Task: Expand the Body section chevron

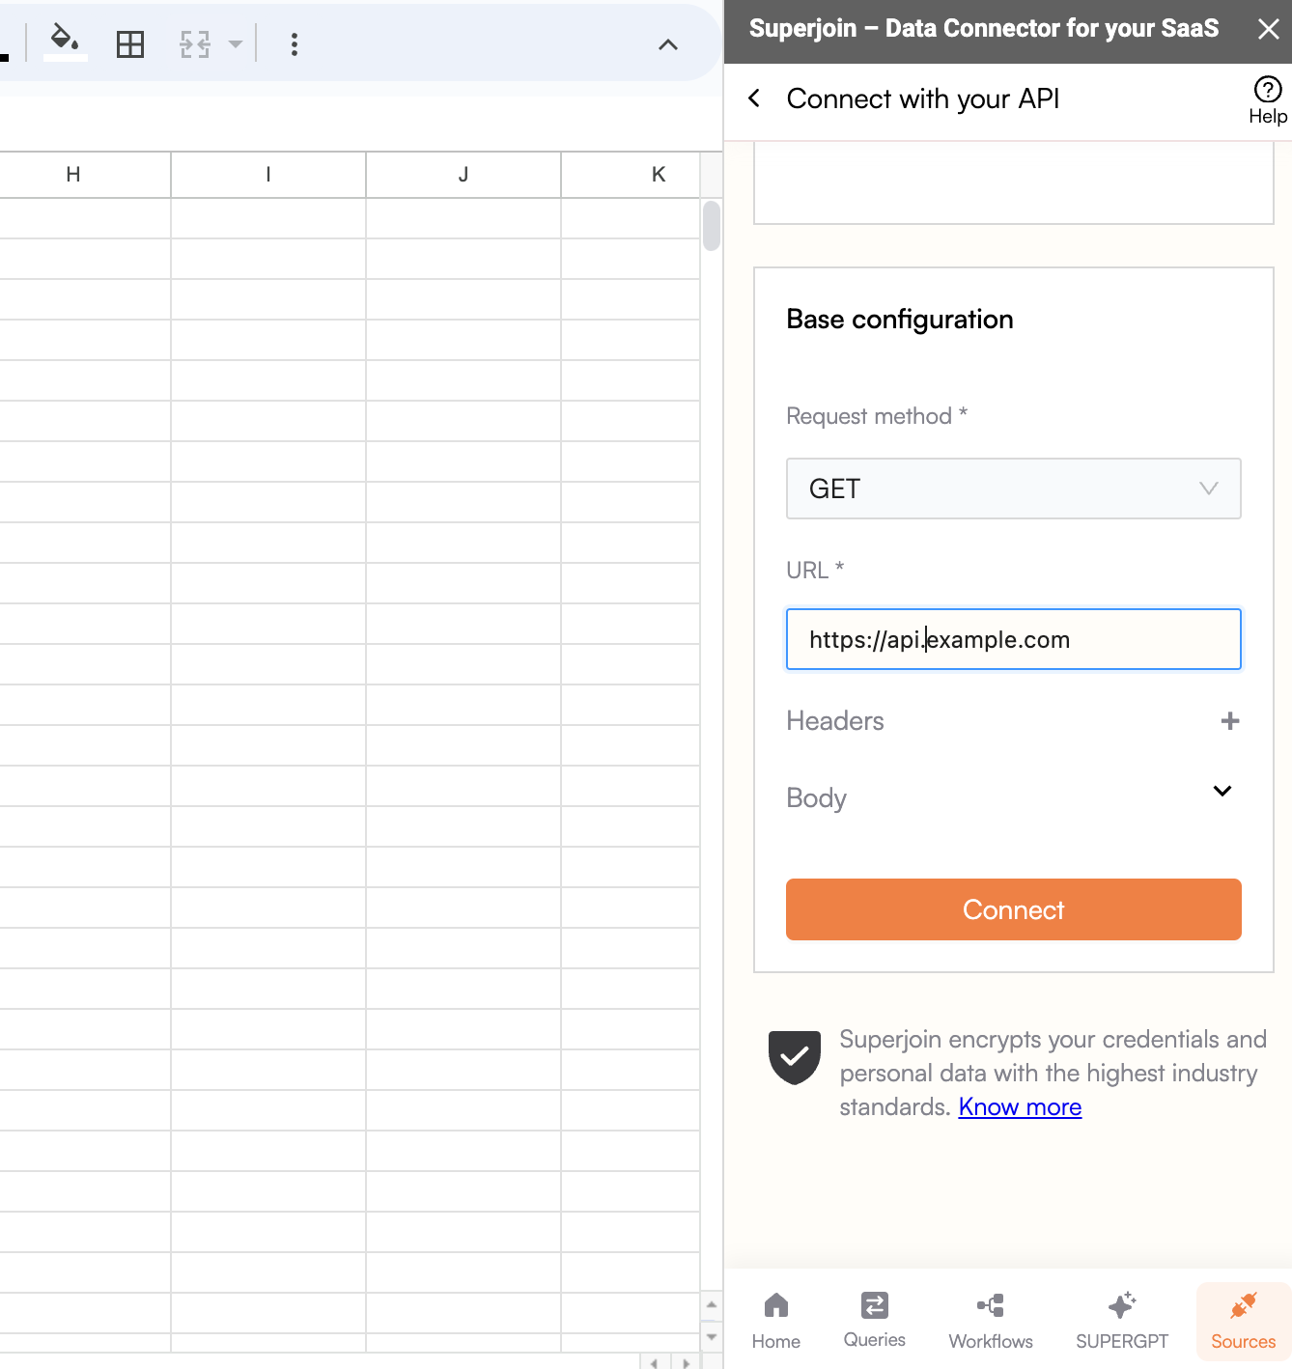Action: 1222,792
